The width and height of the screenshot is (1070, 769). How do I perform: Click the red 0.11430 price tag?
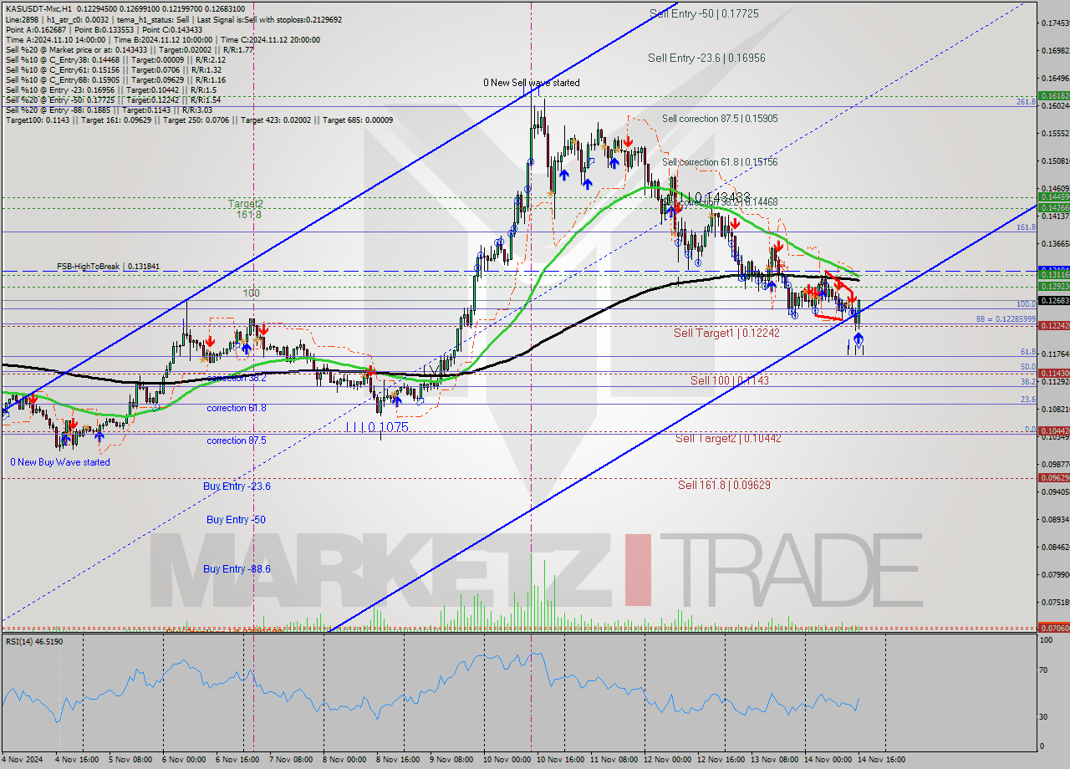(x=1053, y=373)
